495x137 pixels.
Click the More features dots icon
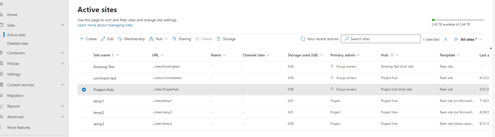coord(1,127)
